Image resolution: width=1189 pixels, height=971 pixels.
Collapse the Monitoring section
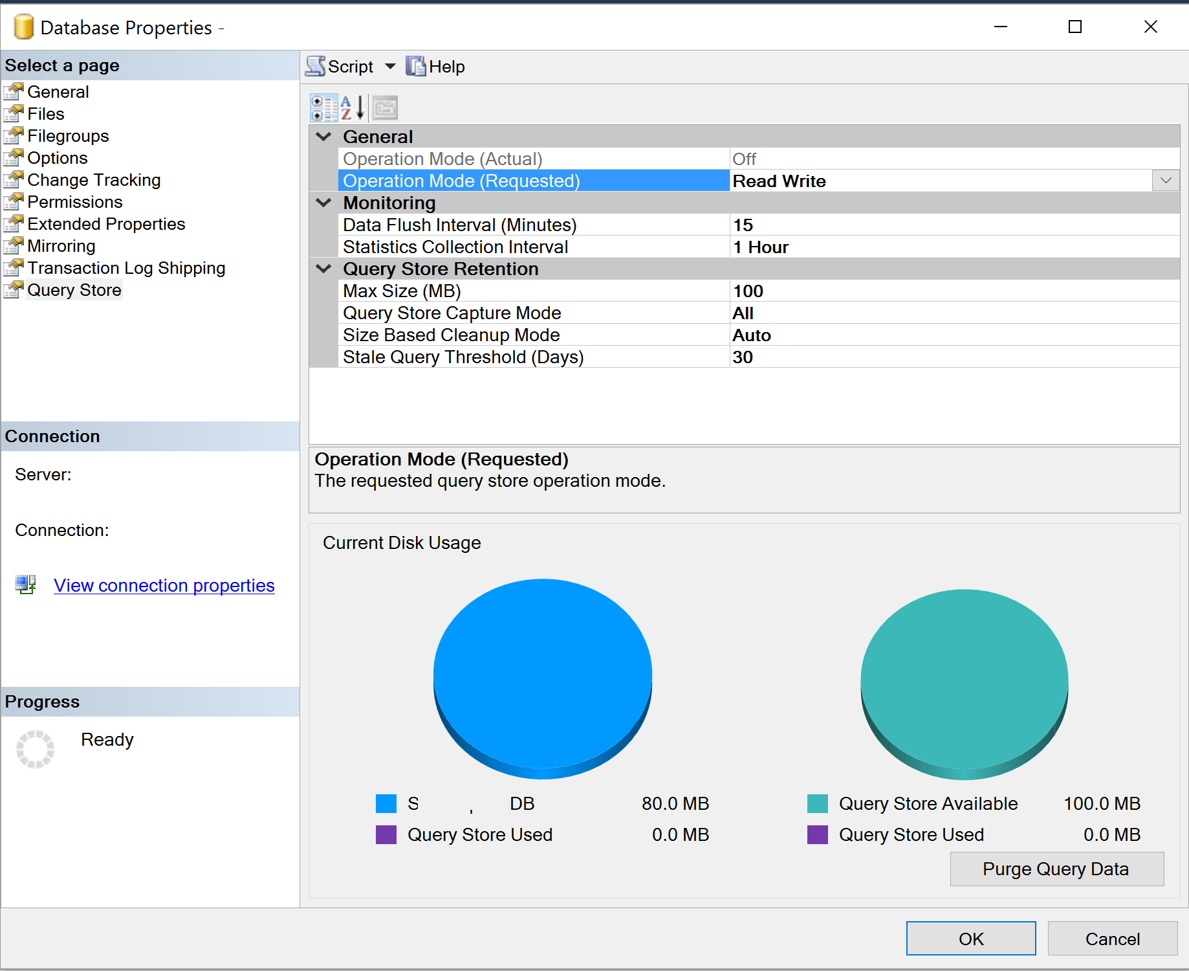tap(323, 203)
